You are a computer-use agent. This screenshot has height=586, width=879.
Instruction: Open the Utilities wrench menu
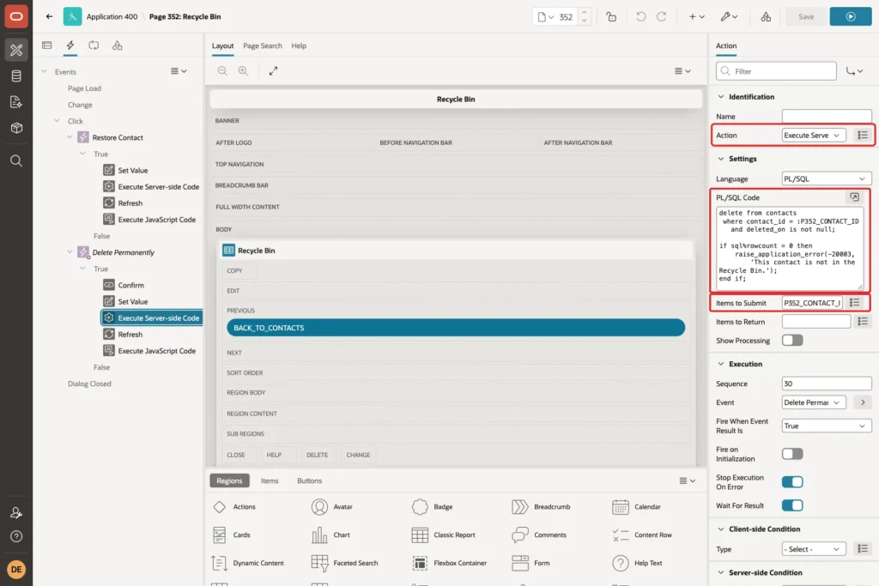click(730, 17)
